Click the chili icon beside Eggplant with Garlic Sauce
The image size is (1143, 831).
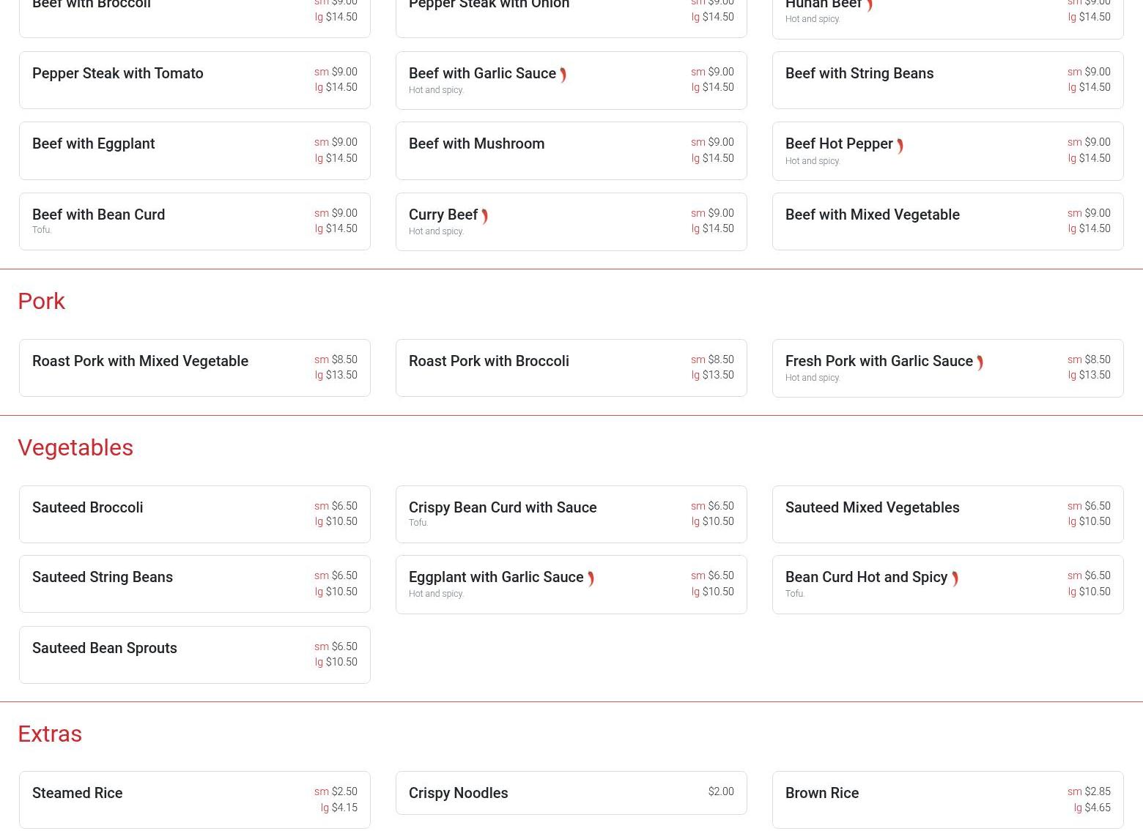click(x=591, y=579)
